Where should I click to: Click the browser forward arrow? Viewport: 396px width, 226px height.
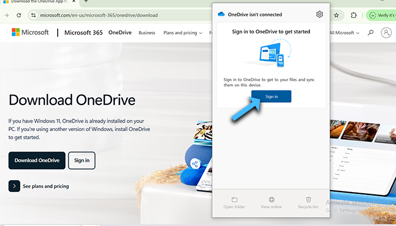[x=7, y=15]
